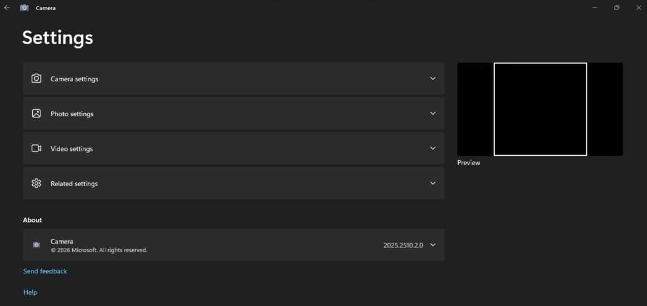Expand the Photo settings chevron
The image size is (647, 306).
tap(433, 114)
